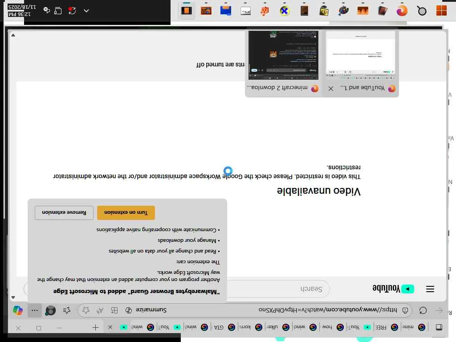The width and height of the screenshot is (456, 342).
Task: Click the youtube.com URL in address bar
Action: [x=328, y=310]
